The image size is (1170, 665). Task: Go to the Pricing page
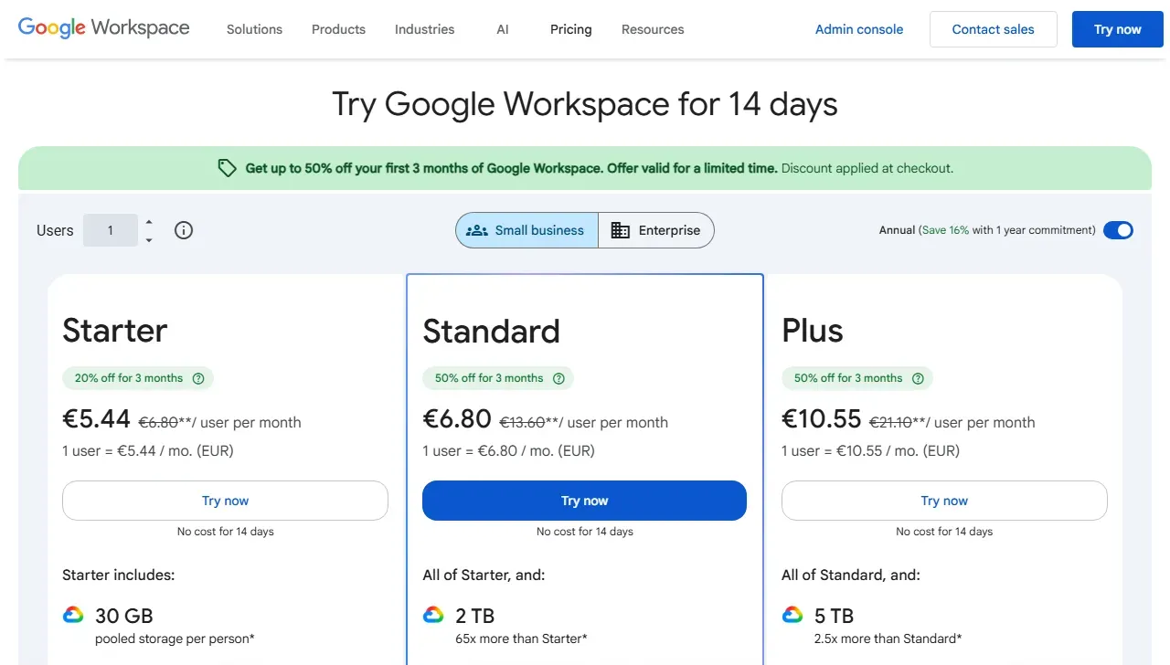(571, 29)
